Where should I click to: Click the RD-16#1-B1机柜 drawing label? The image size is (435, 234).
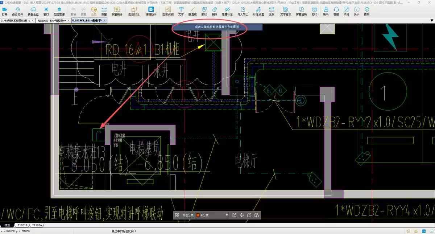[142, 50]
